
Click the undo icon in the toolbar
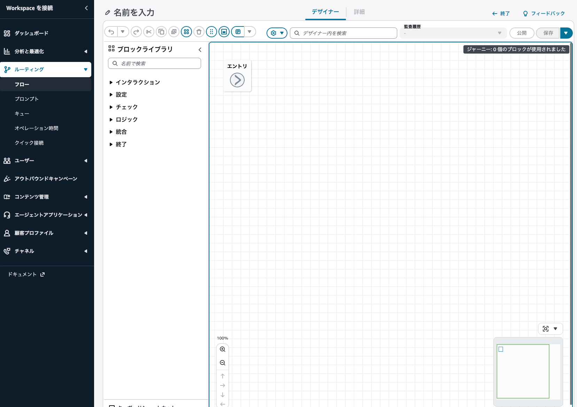[x=111, y=32]
